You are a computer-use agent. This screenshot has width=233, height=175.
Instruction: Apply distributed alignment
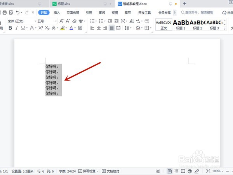click(x=118, y=28)
